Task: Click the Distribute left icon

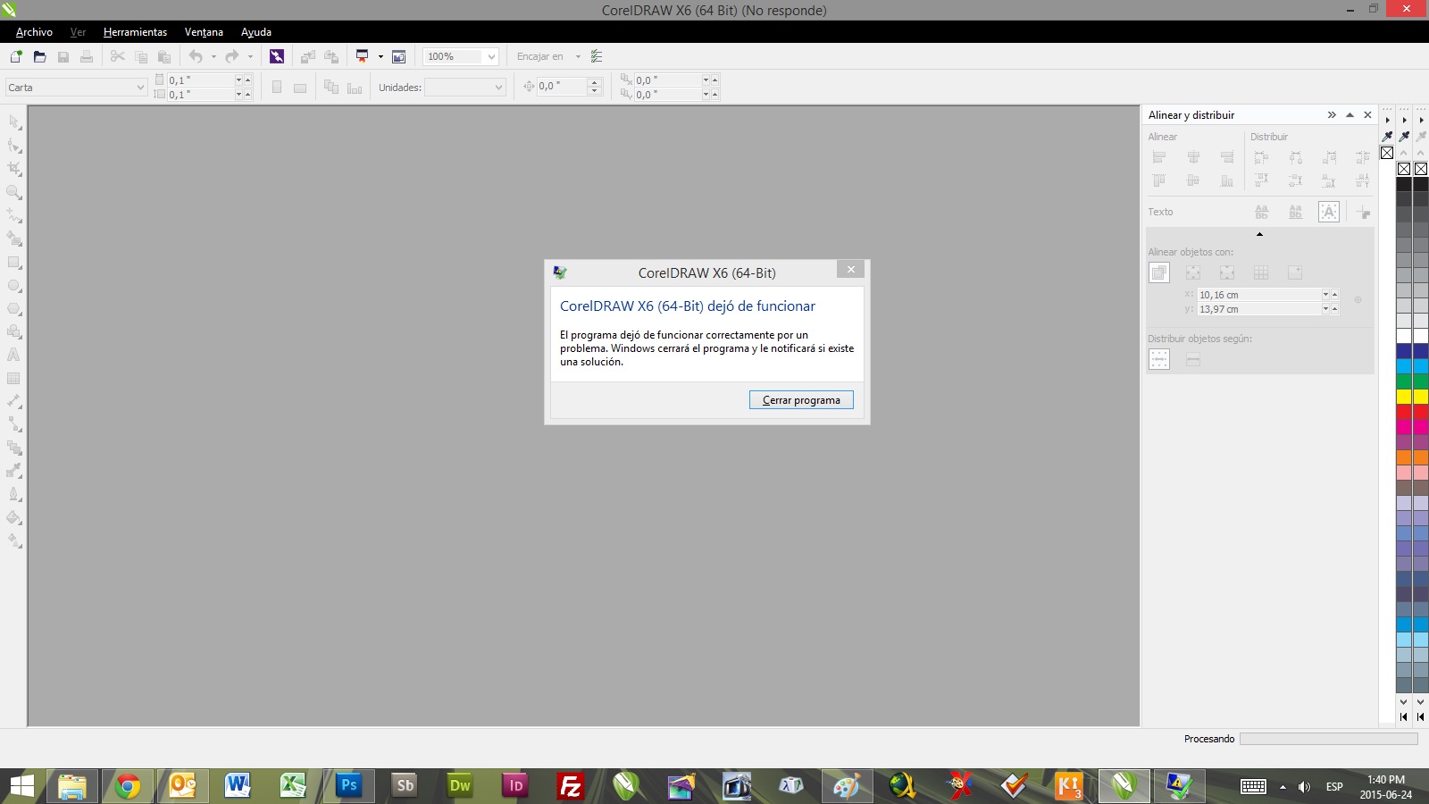Action: pos(1261,157)
